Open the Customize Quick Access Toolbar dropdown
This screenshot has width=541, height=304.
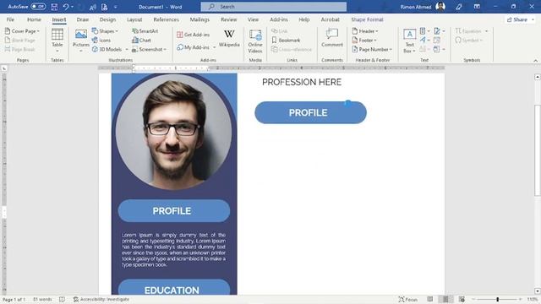115,7
